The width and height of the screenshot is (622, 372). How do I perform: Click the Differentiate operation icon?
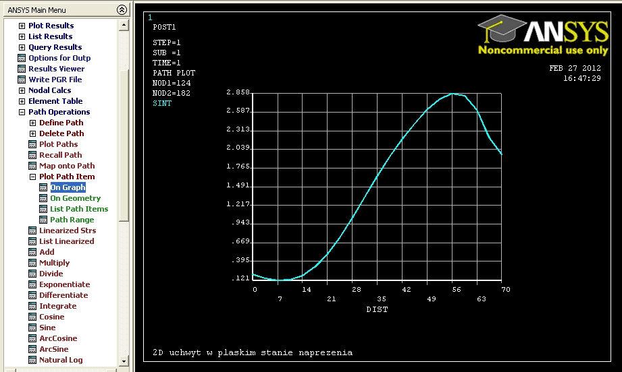pos(32,295)
